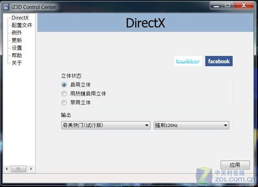Open the 配置文件 tree item
This screenshot has width=258, height=187.
pos(22,25)
